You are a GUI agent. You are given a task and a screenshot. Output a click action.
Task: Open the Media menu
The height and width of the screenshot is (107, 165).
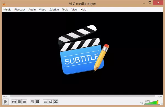7,10
